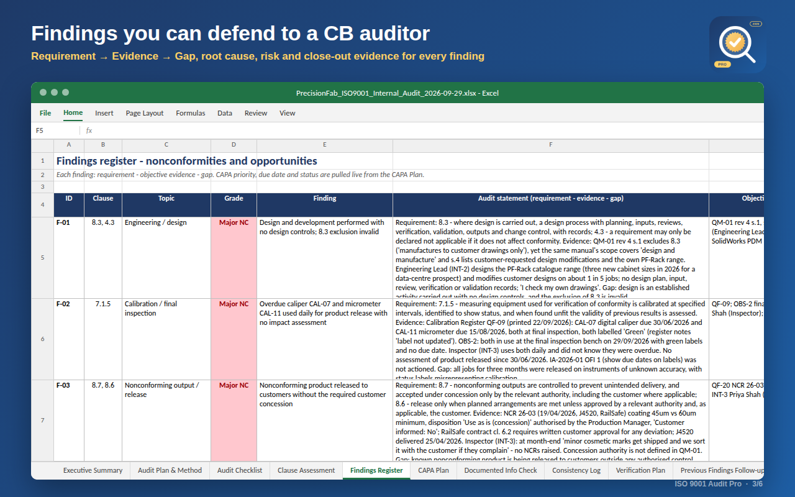
Task: Click the ISO 9001 Audit Pro app icon
Action: [x=737, y=45]
